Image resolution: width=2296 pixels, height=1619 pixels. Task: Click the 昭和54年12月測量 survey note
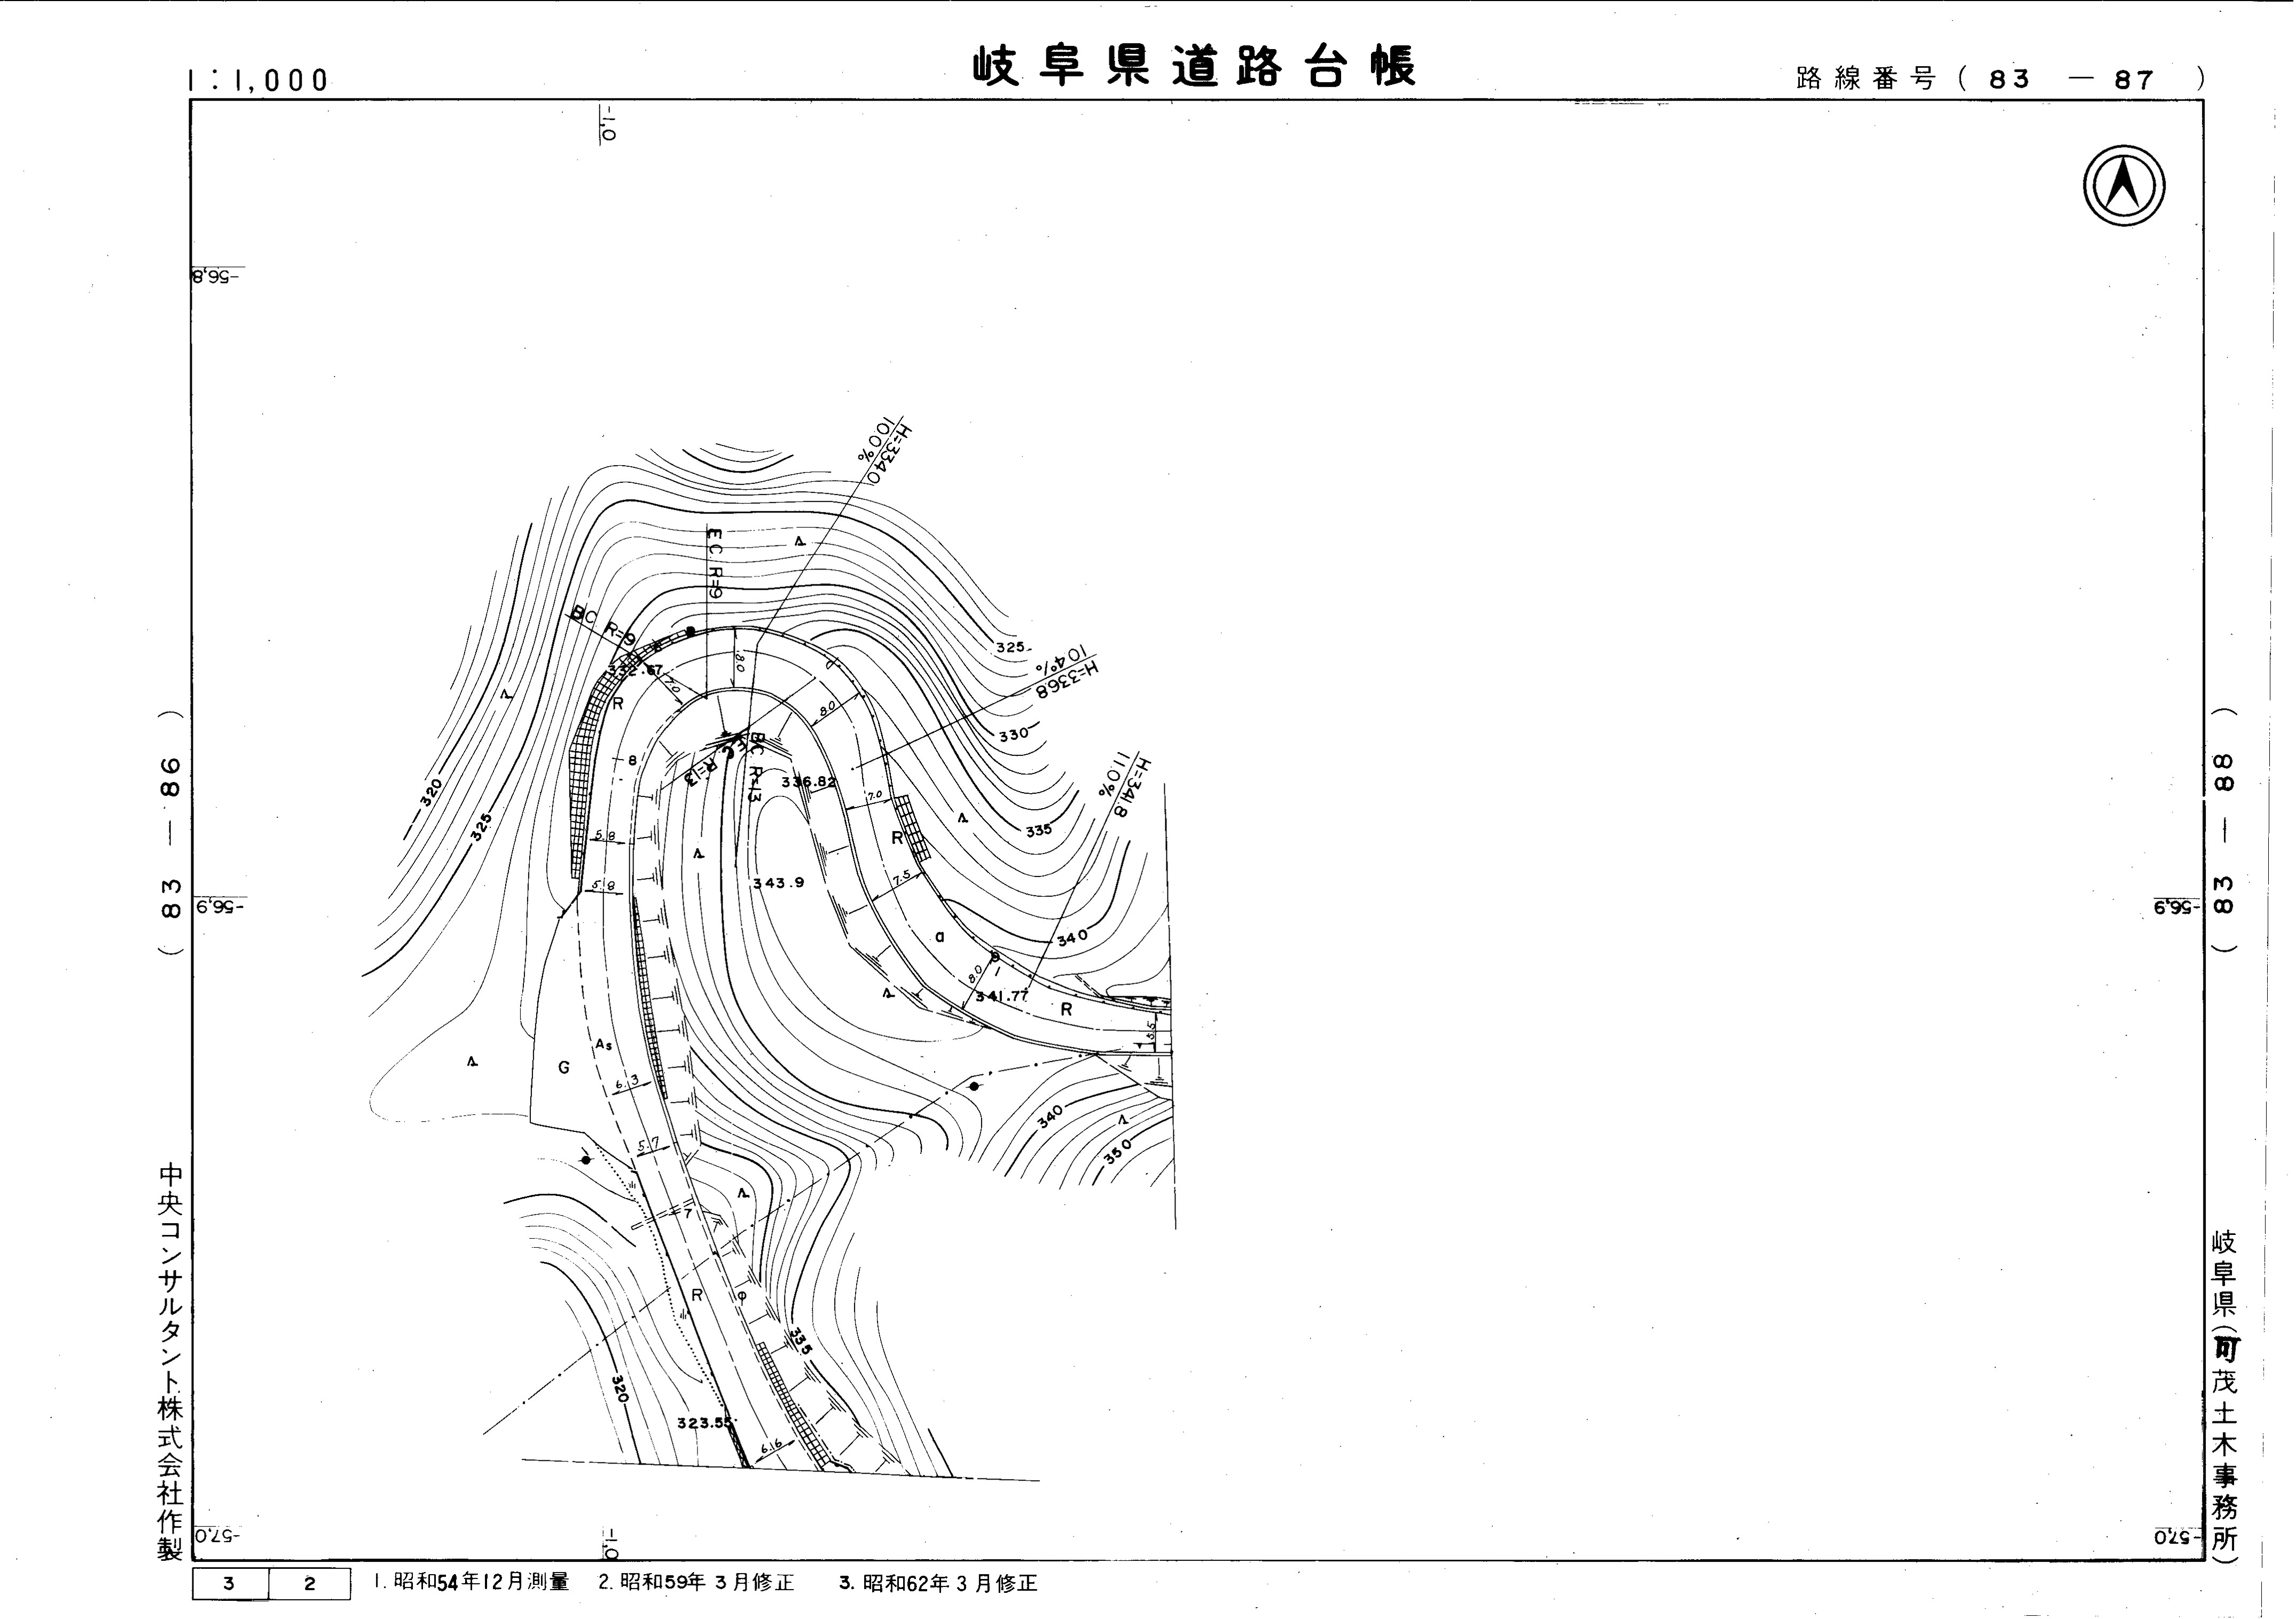[x=471, y=1582]
